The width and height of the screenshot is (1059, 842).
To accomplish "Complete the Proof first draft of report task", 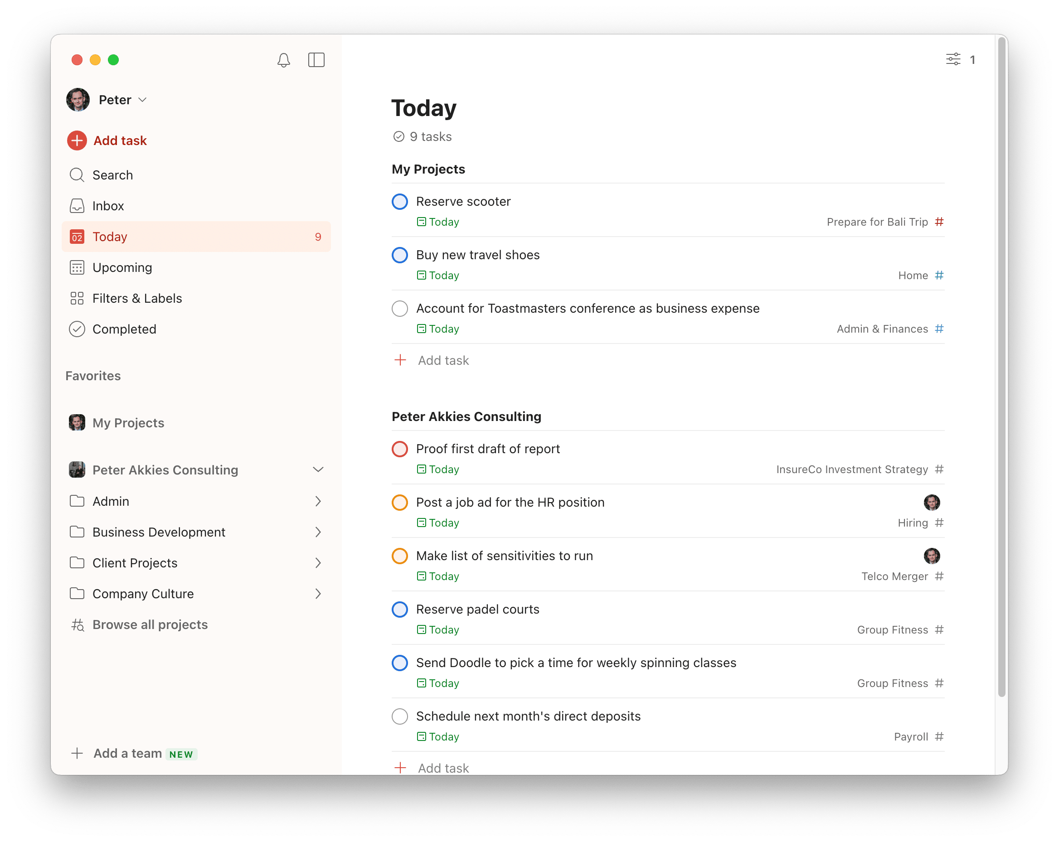I will point(400,449).
